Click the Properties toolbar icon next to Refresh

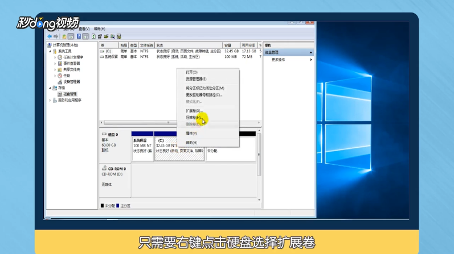[x=100, y=36]
